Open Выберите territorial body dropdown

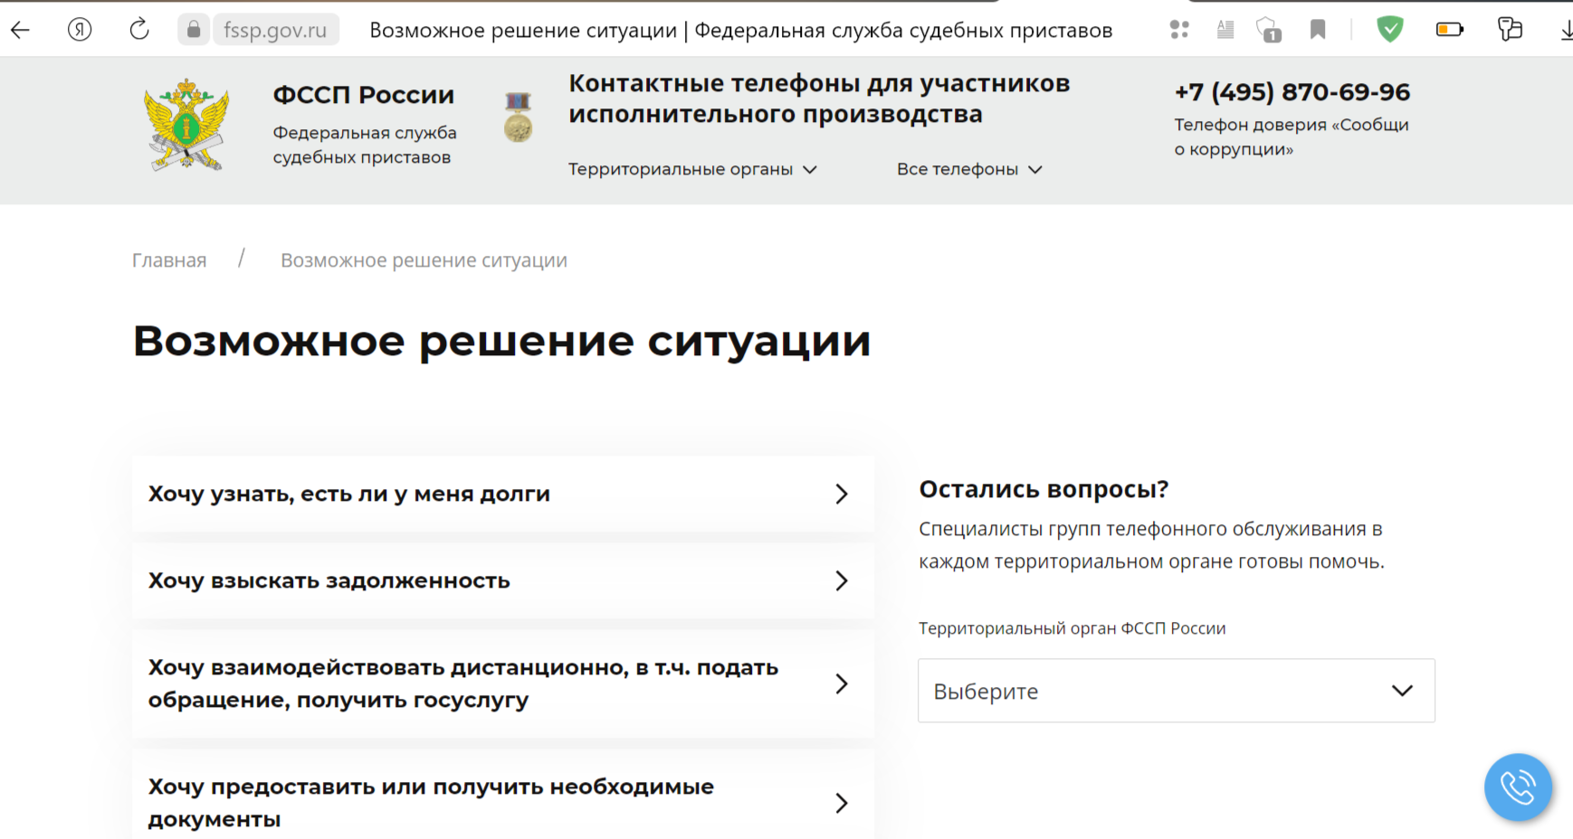[x=1177, y=691]
